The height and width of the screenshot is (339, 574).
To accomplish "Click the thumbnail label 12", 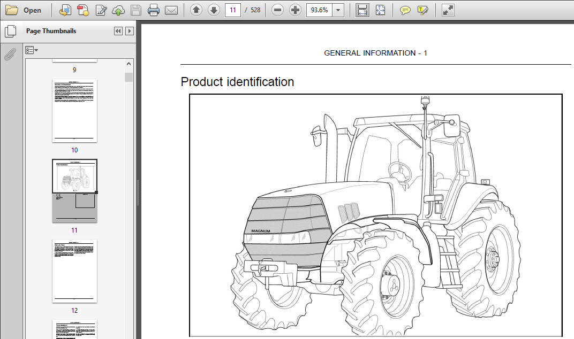I will [74, 311].
